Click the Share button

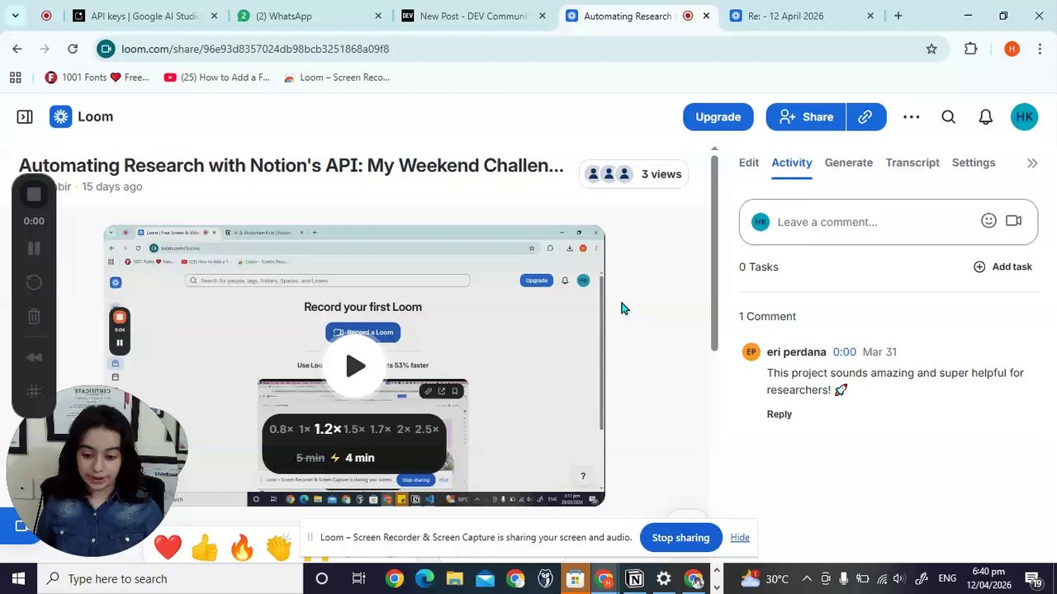(806, 117)
